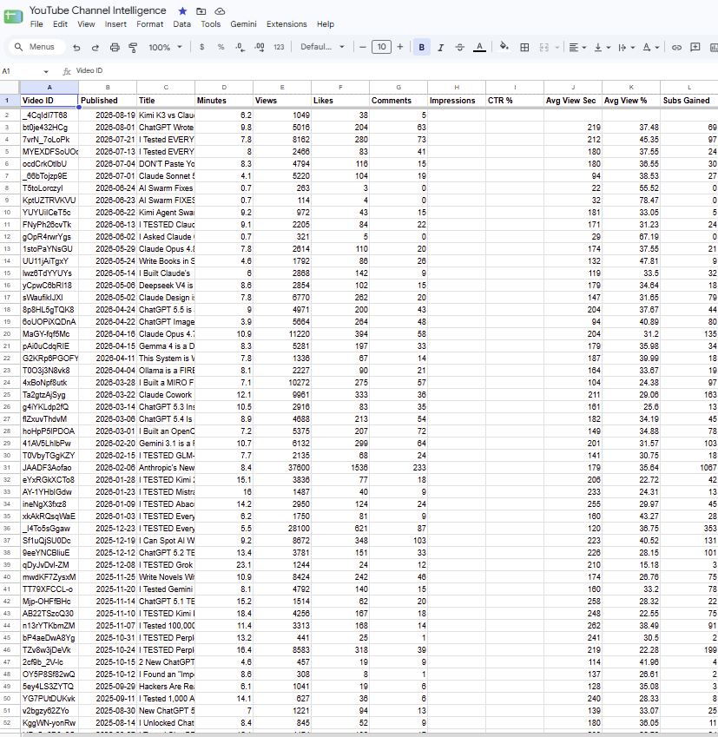Click the move to folder icon
Viewport: 718px width, 737px height.
[x=201, y=10]
